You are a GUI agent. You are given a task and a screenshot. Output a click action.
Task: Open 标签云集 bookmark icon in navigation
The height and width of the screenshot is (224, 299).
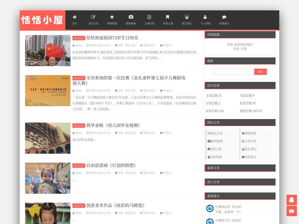pos(168,20)
